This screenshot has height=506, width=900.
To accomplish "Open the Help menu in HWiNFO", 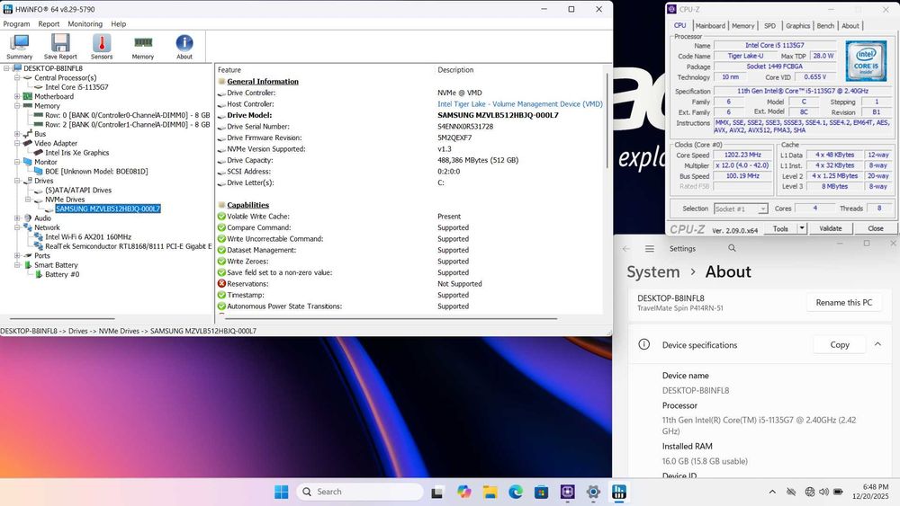I will 118,24.
